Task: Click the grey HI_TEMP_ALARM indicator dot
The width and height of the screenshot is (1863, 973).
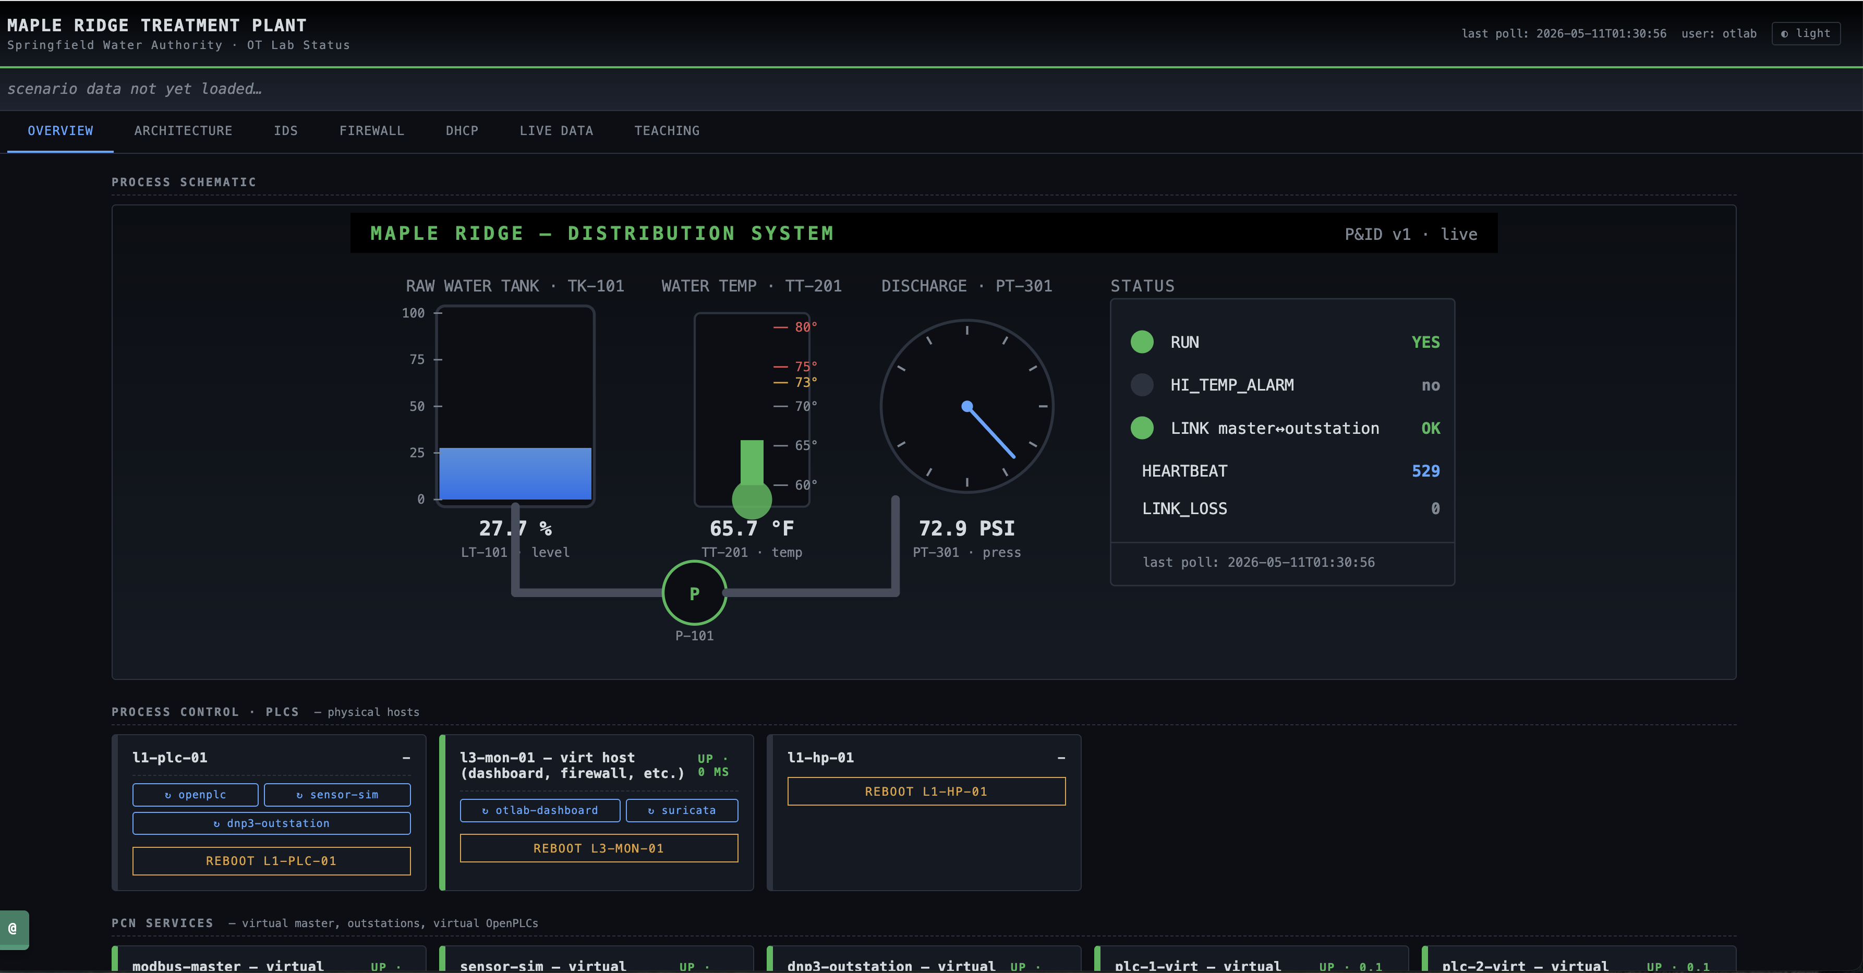Action: 1142,385
